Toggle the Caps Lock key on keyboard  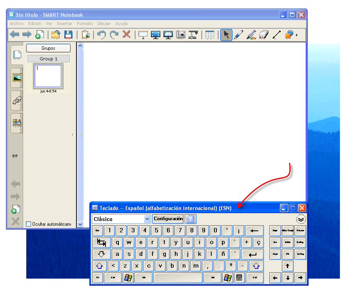pyautogui.click(x=102, y=254)
